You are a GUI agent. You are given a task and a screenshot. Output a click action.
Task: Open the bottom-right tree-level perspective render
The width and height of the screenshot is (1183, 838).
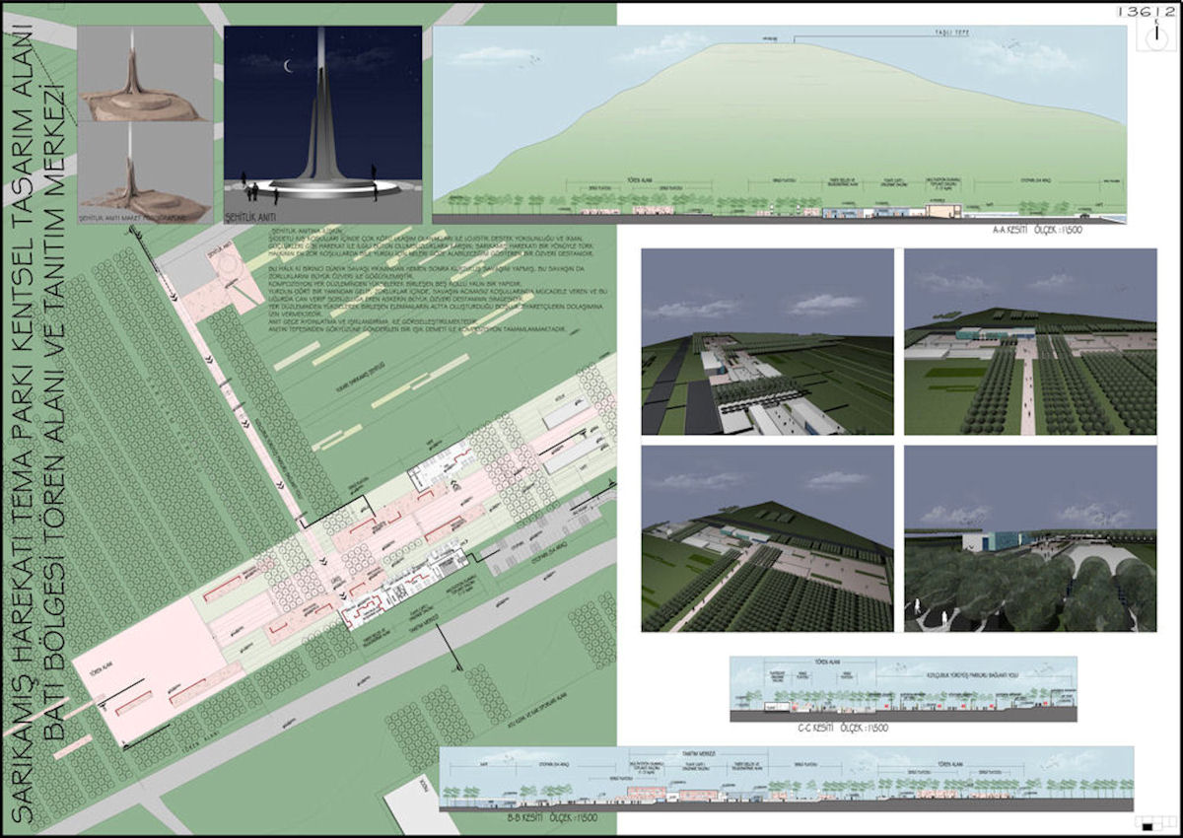point(1029,538)
